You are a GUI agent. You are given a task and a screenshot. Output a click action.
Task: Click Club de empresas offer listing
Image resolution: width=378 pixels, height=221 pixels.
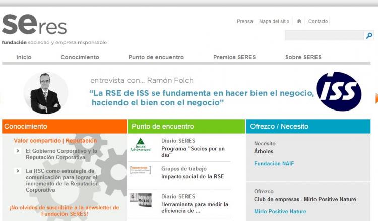(x=305, y=199)
